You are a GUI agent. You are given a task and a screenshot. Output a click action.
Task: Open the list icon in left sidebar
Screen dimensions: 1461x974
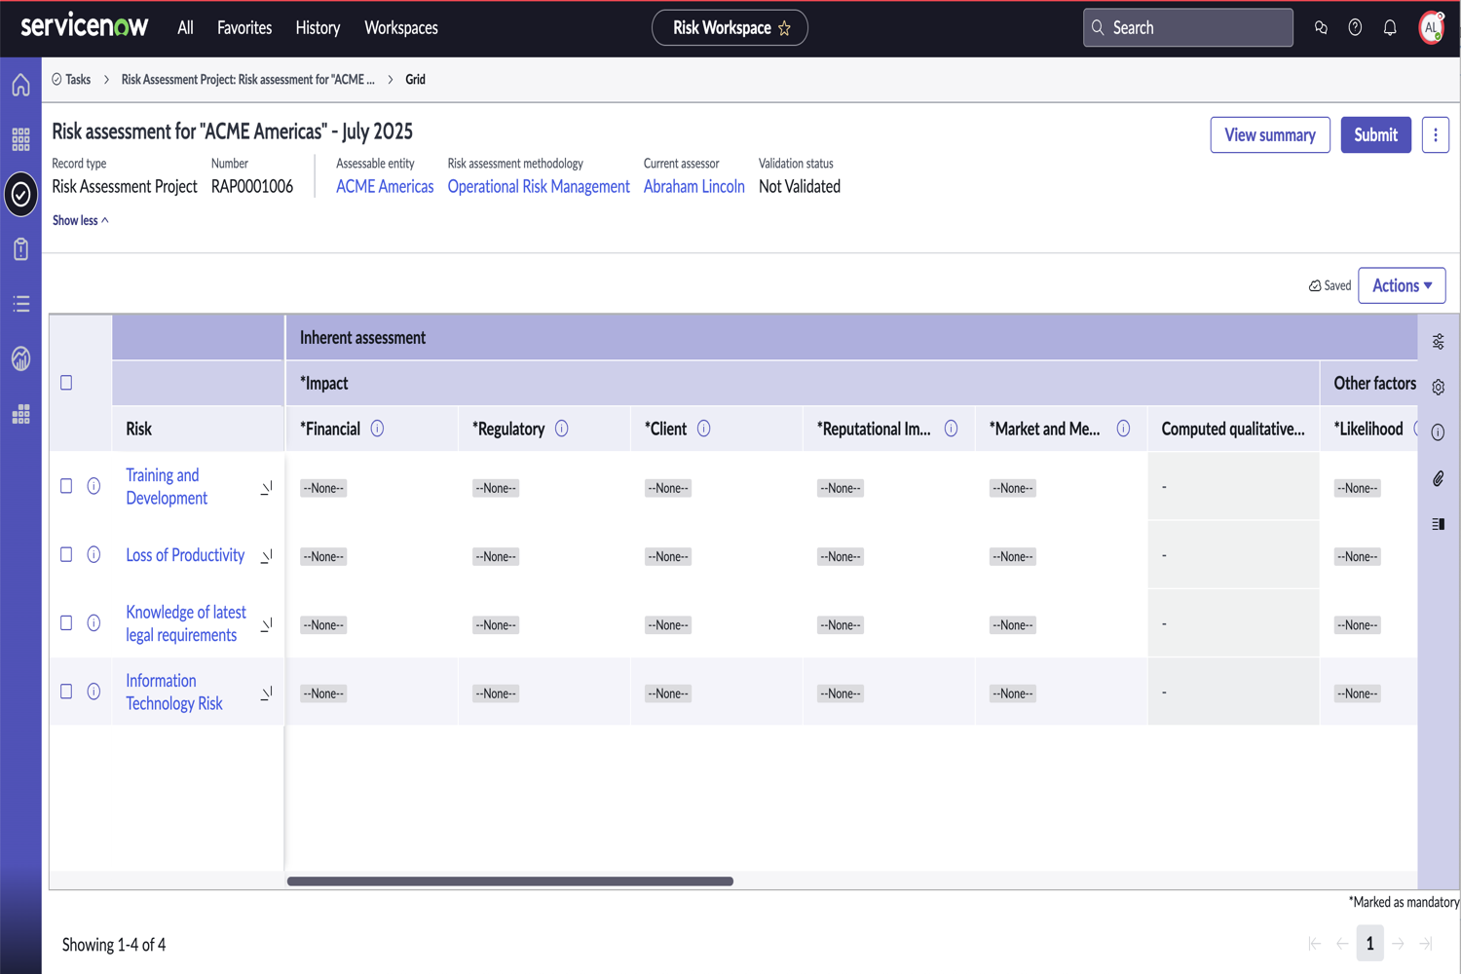pyautogui.click(x=20, y=304)
